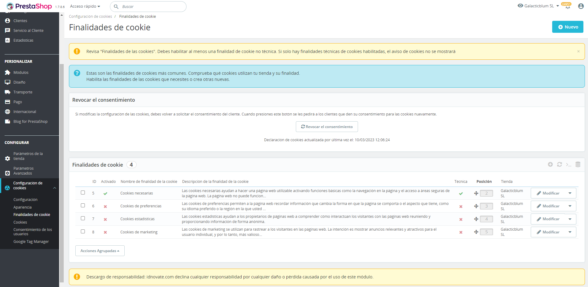Toggle Técnica status for Cookies necesarias
This screenshot has height=287, width=588.
point(461,194)
